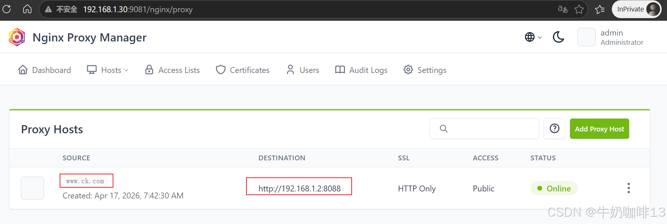Open Users page
Viewport: 667px width, 224px height.
302,70
